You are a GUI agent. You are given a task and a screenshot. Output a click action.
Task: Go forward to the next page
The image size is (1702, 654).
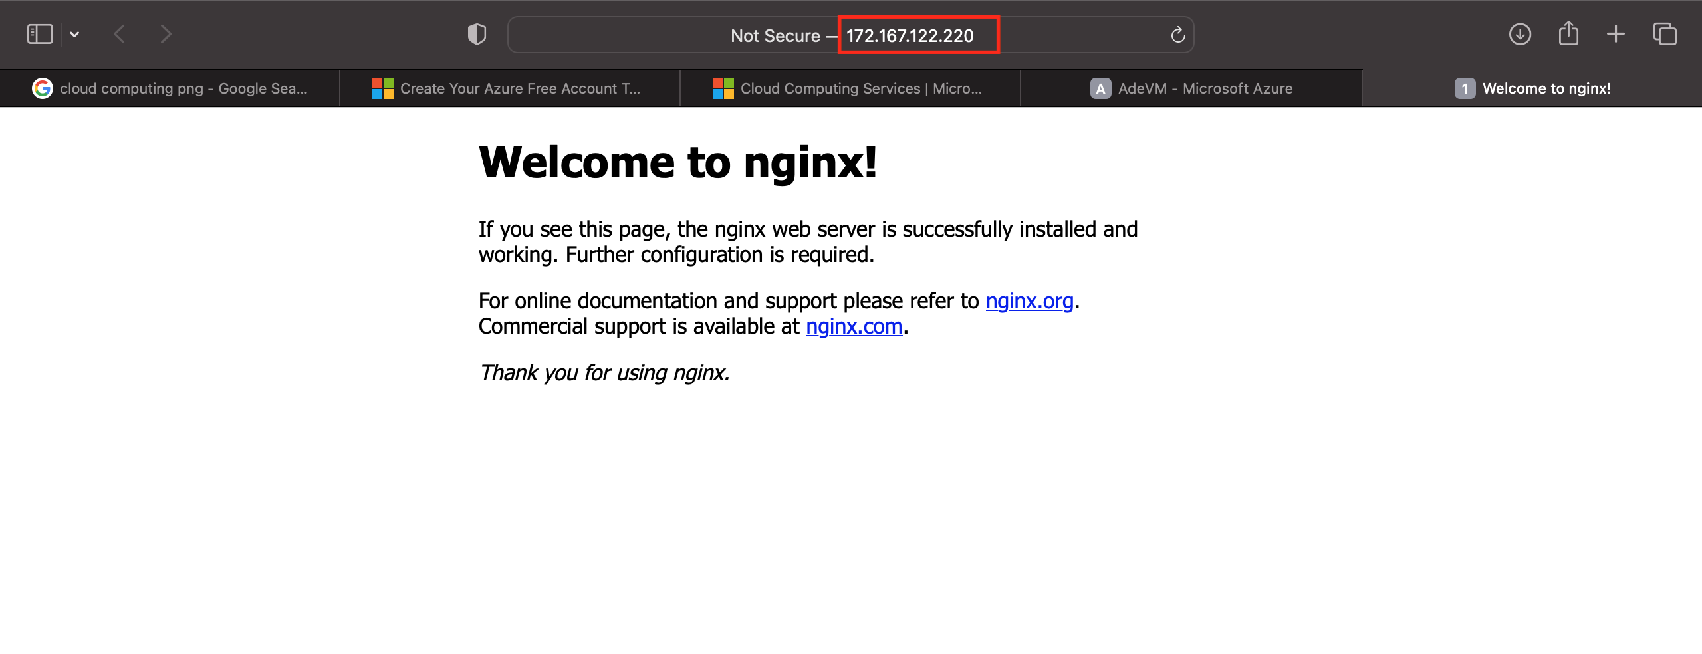166,34
